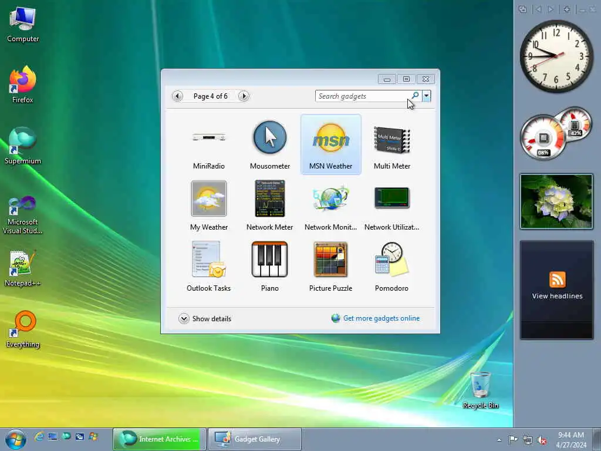Screen dimensions: 601x451
Task: Open the search options dropdown arrow
Action: 426,96
